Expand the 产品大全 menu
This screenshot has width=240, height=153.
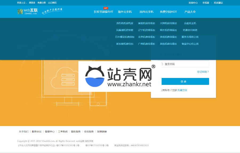[190, 12]
